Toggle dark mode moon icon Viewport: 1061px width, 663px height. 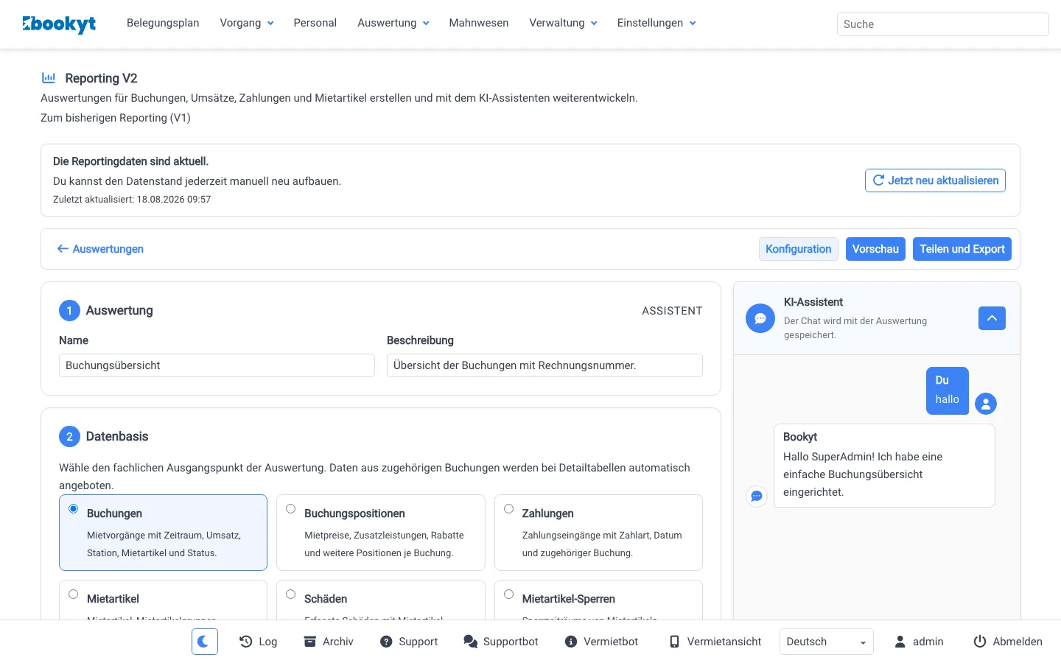[204, 642]
